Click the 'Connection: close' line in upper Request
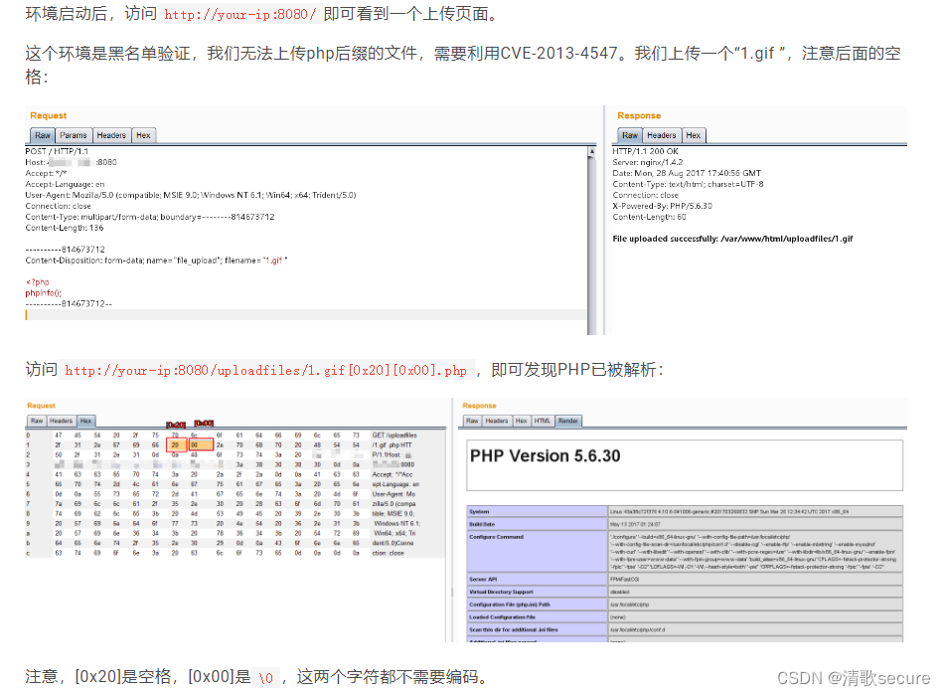The width and height of the screenshot is (945, 696). (x=58, y=206)
